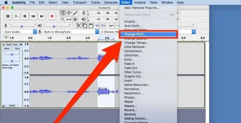This screenshot has width=241, height=123.
Task: Open the Built-in Microphone device dropdown
Action: point(71,32)
